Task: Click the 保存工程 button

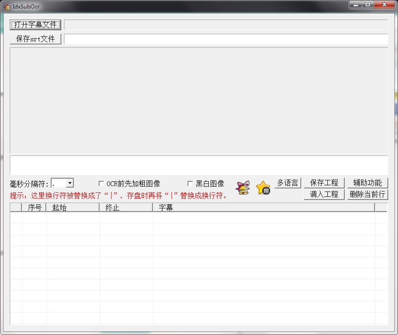Action: pyautogui.click(x=324, y=183)
